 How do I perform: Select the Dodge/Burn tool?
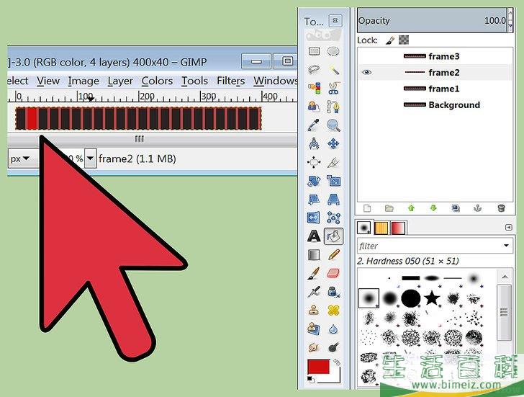click(333, 347)
